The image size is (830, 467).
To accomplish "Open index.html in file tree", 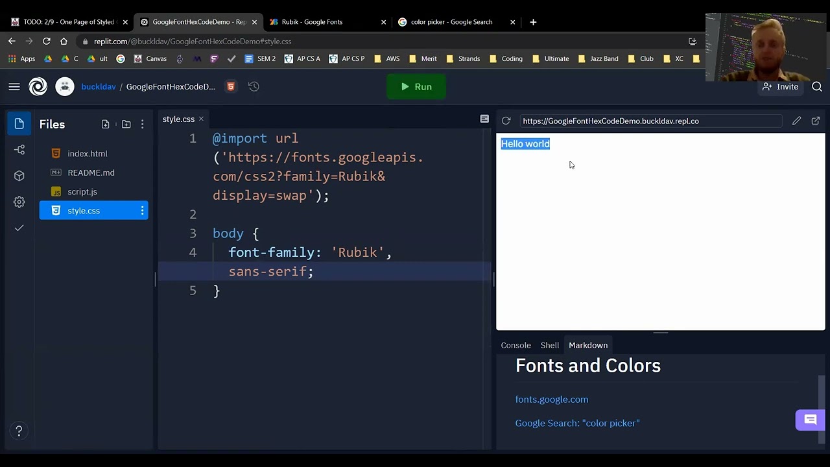I will click(x=94, y=154).
